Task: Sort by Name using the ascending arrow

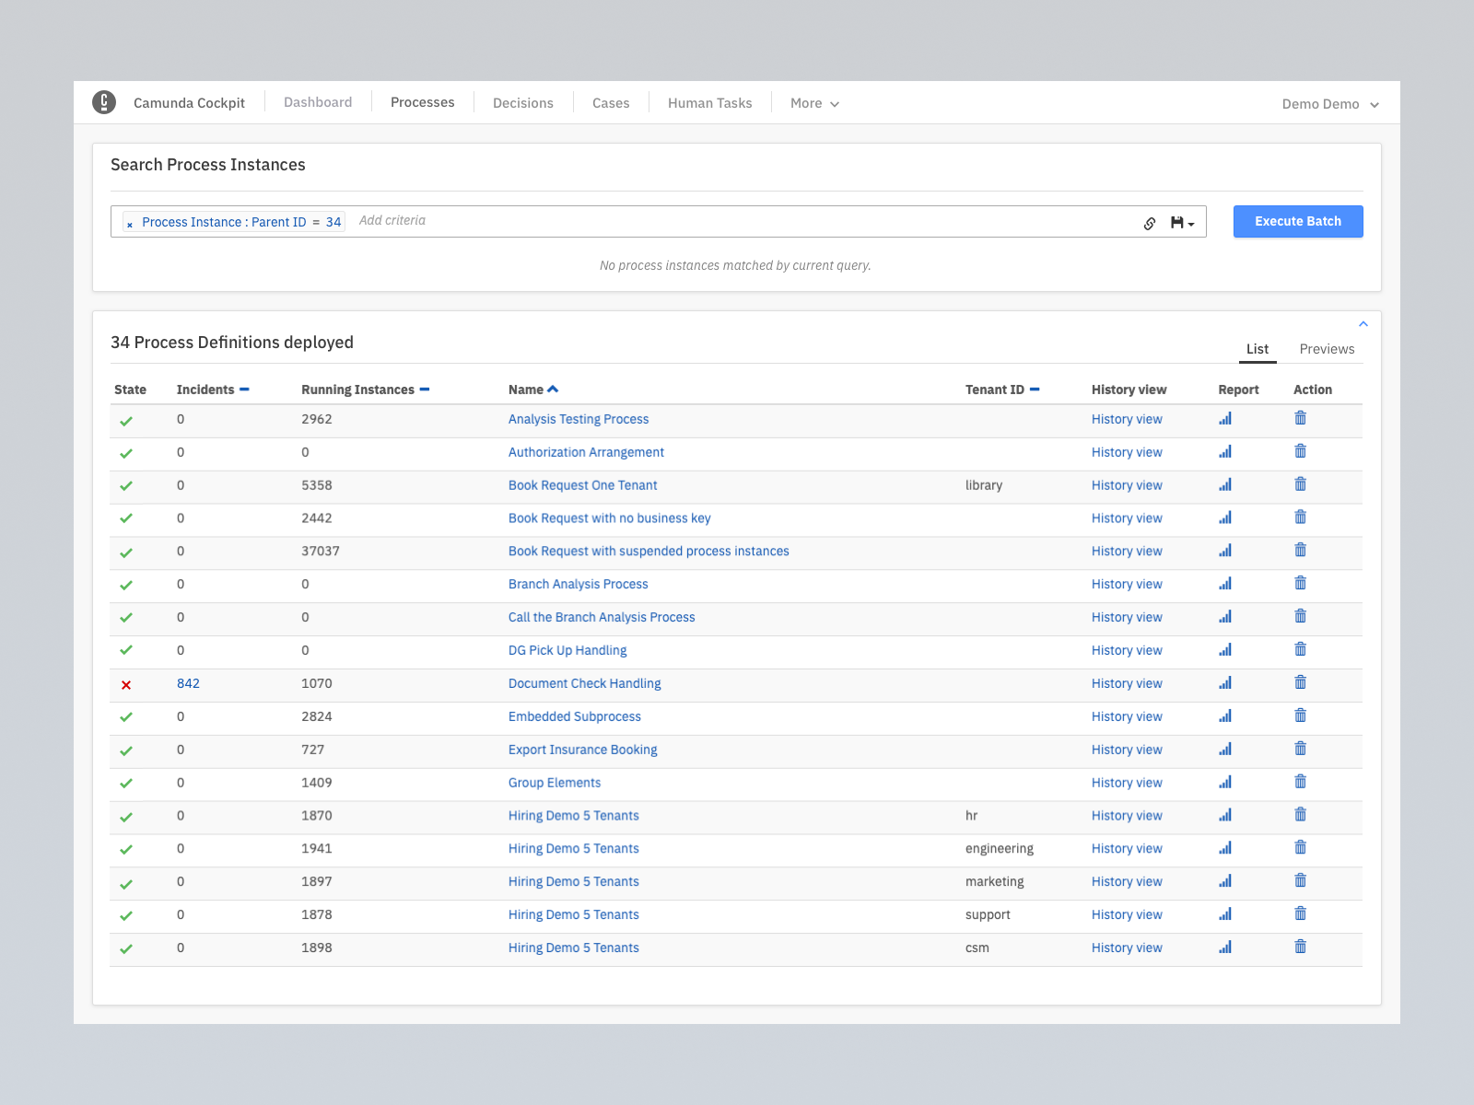Action: pyautogui.click(x=553, y=389)
